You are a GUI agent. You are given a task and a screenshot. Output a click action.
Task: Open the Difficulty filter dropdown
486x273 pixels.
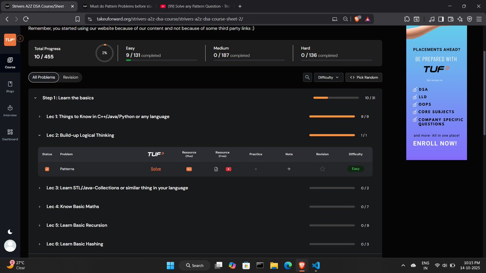[x=329, y=77]
